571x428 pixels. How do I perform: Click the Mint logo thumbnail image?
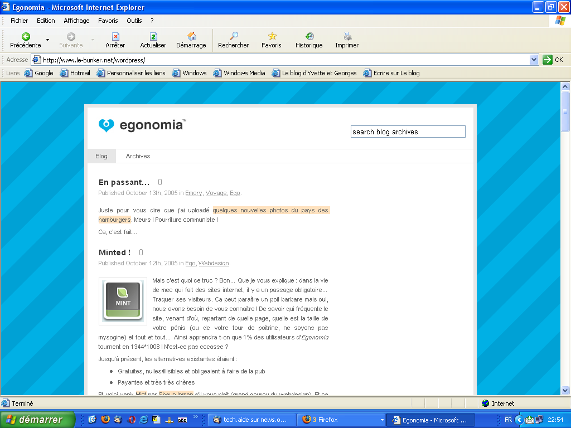[123, 301]
